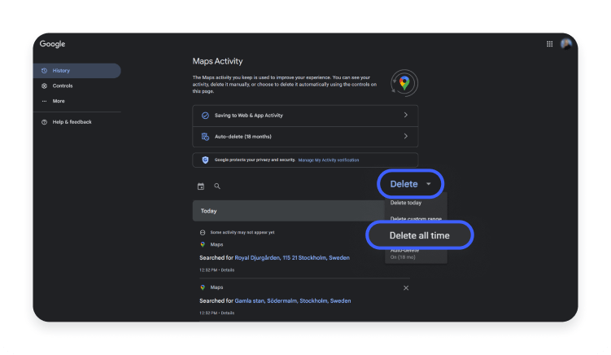
Task: Click the search activity icon
Action: (217, 186)
